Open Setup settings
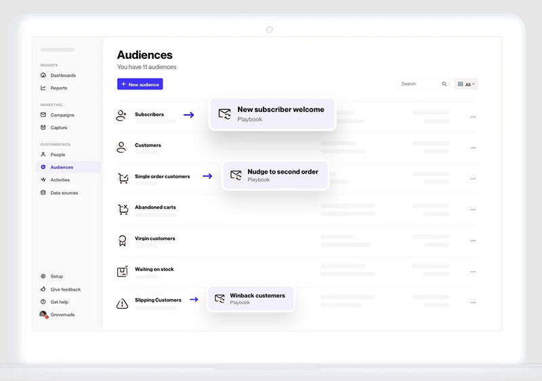The height and width of the screenshot is (381, 542). coord(56,277)
